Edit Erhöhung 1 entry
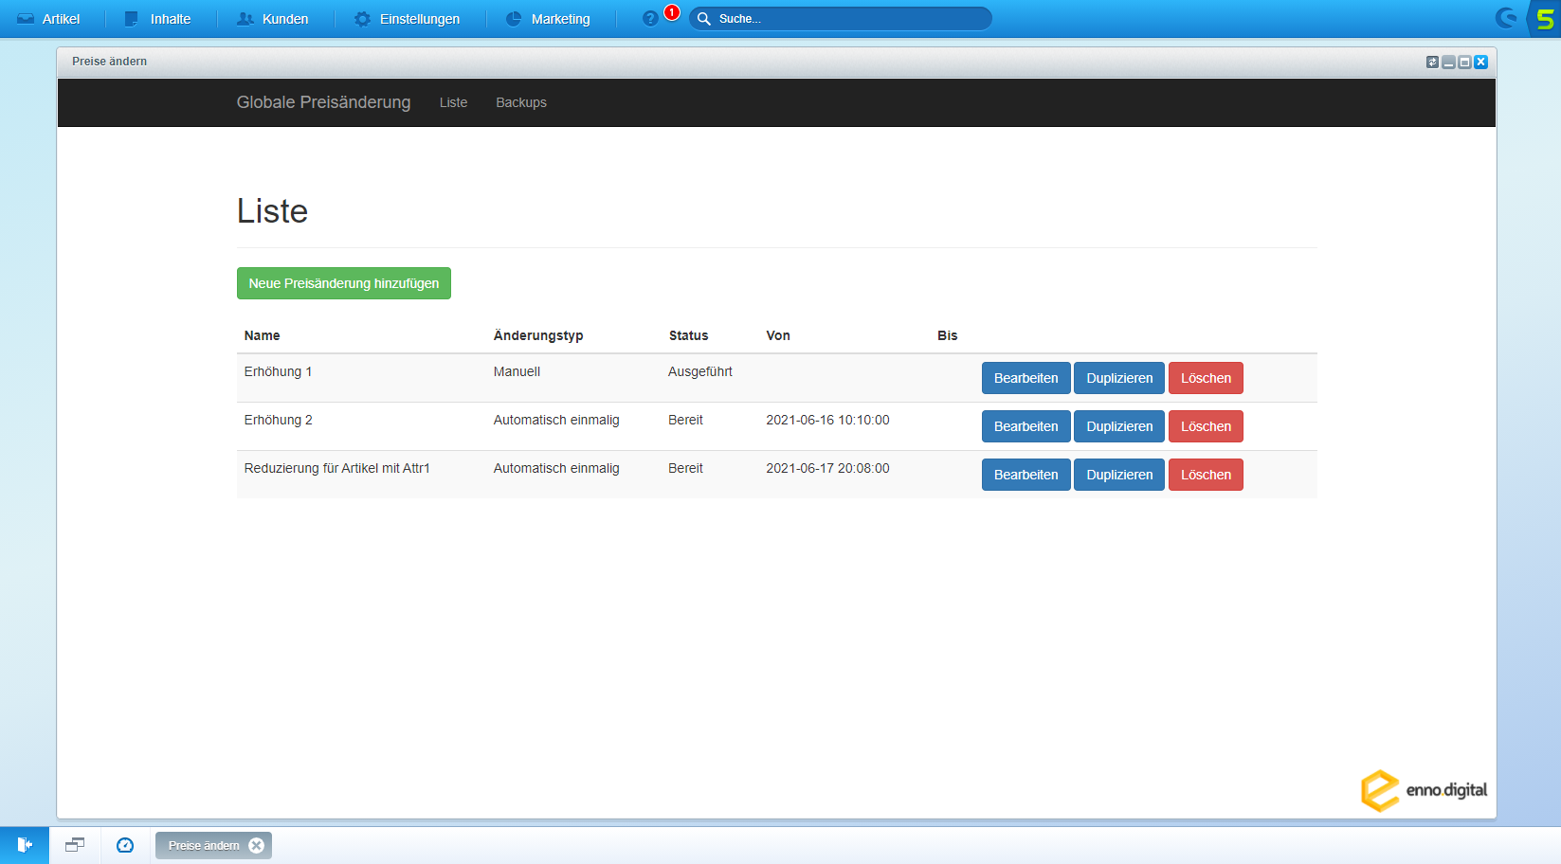The image size is (1561, 864). tap(1026, 378)
